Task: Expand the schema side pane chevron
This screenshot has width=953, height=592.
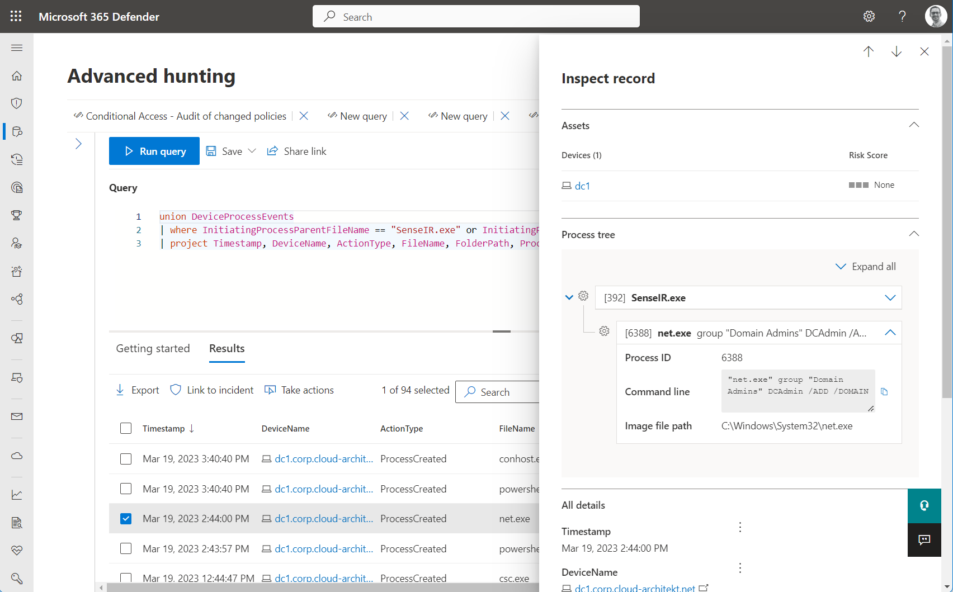Action: click(78, 144)
